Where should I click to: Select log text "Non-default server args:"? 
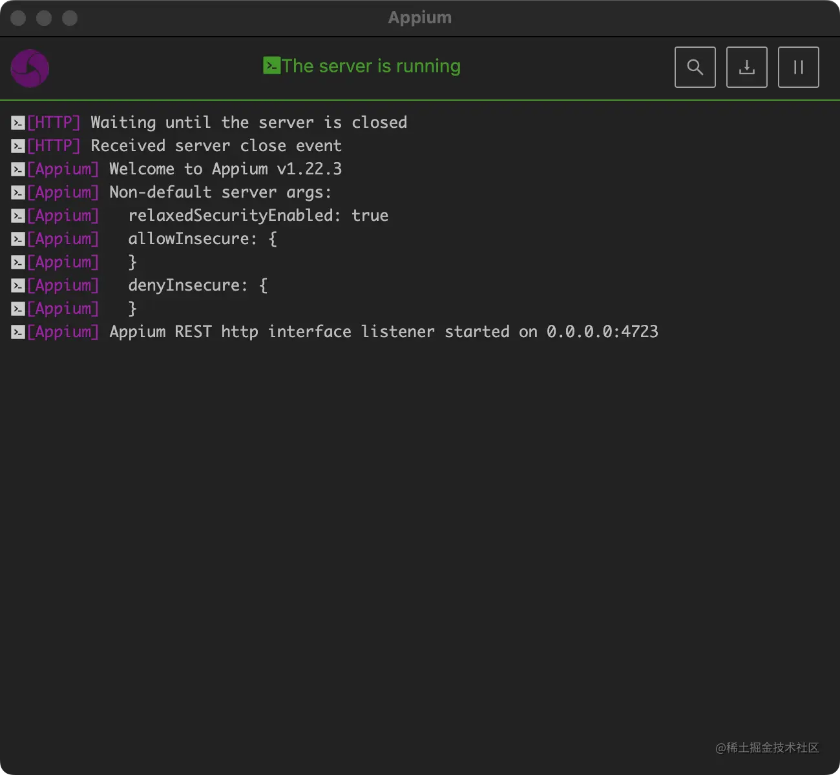point(220,192)
